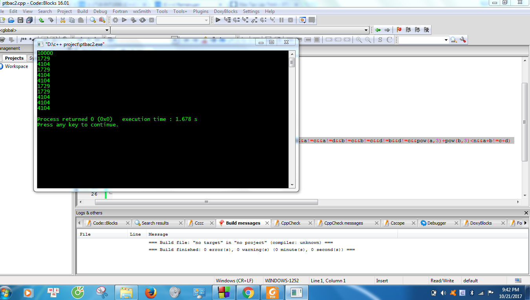
Task: Expand the search text combo box
Action: [x=446, y=40]
